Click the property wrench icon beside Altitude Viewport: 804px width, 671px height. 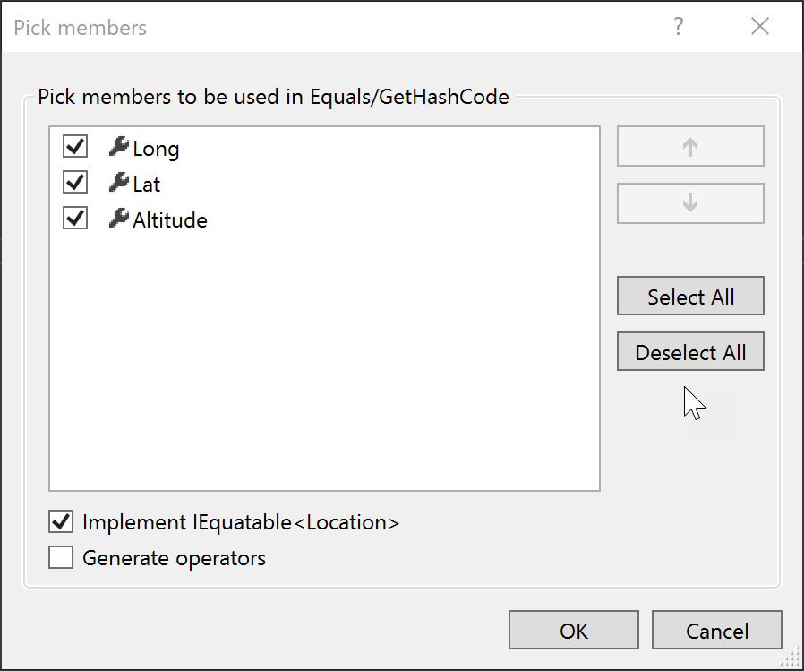119,219
